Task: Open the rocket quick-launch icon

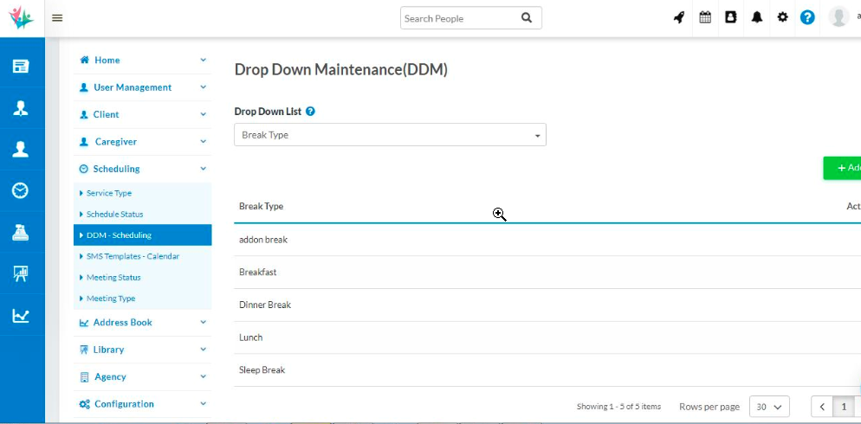Action: pos(679,17)
